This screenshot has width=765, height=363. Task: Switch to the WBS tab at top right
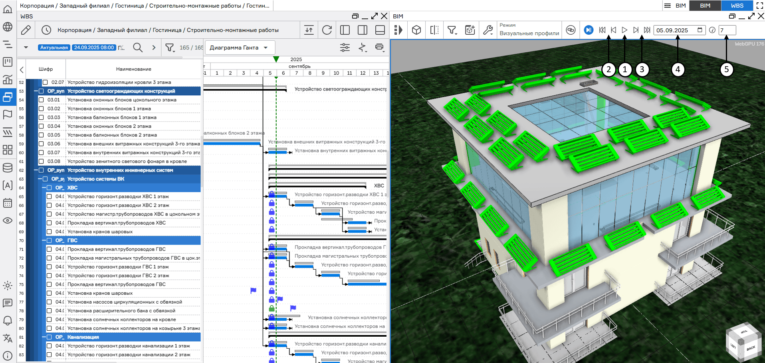tap(737, 6)
